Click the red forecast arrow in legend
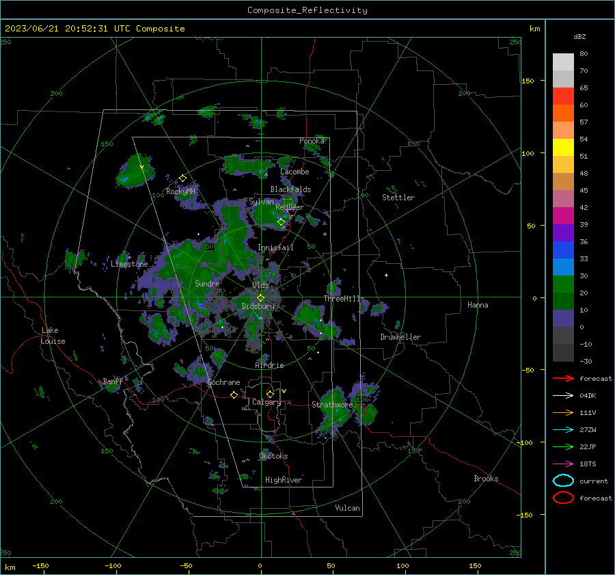The width and height of the screenshot is (615, 575). pyautogui.click(x=563, y=378)
